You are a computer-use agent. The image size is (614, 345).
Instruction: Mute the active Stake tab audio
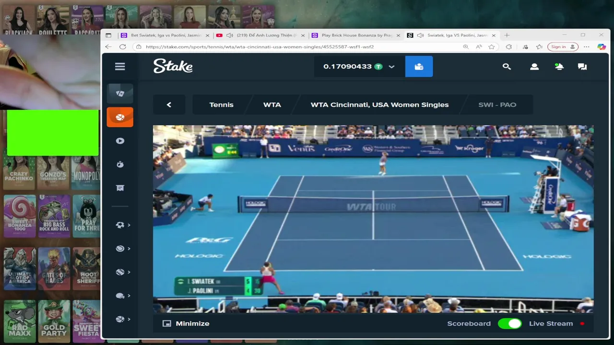[421, 35]
